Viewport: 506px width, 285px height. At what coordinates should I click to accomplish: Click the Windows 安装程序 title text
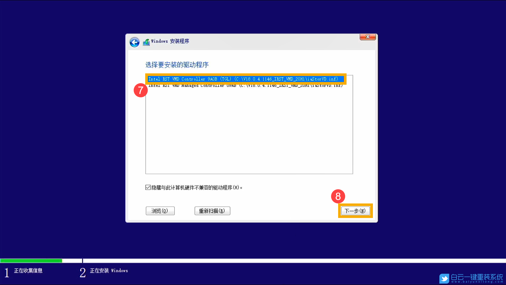[x=170, y=41]
